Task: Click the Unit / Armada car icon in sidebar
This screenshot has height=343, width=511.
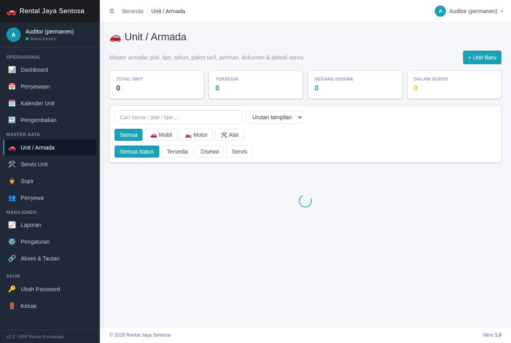Action: 12,148
